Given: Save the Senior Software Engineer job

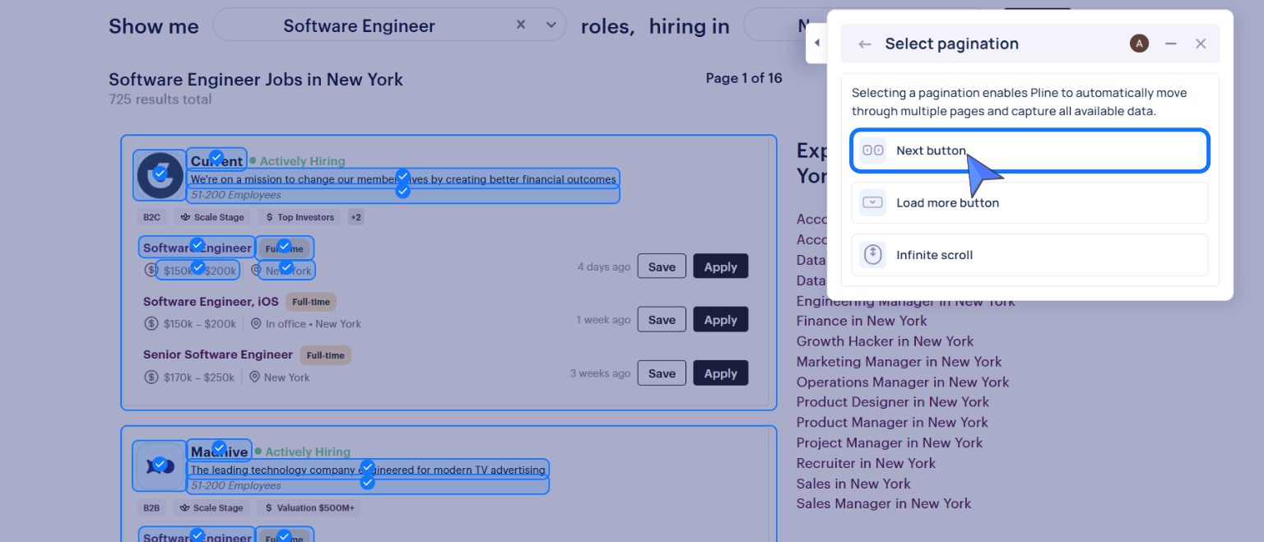Looking at the screenshot, I should tap(662, 373).
